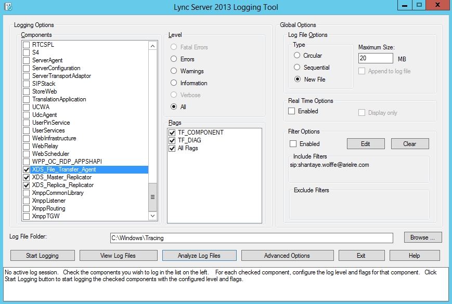Open Advanced Options
Screen dimensions: 452x304
(x=287, y=255)
